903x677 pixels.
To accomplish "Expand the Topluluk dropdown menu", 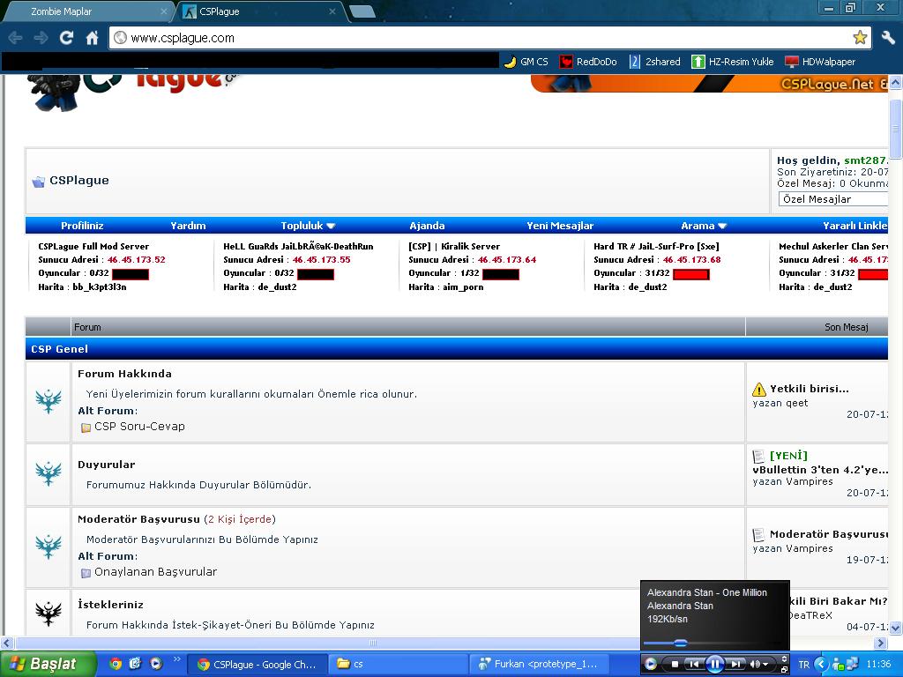I will [x=308, y=226].
